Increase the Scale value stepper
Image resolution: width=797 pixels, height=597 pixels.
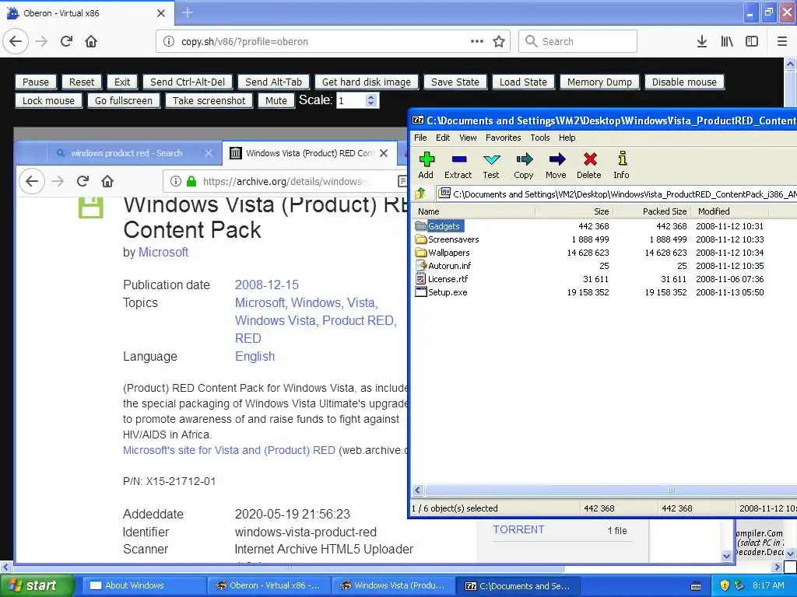[371, 97]
